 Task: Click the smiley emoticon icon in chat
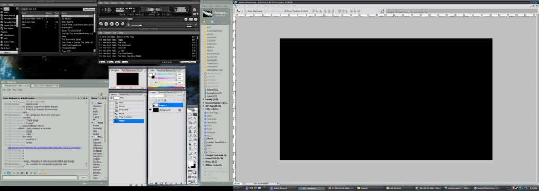pyautogui.click(x=45, y=173)
